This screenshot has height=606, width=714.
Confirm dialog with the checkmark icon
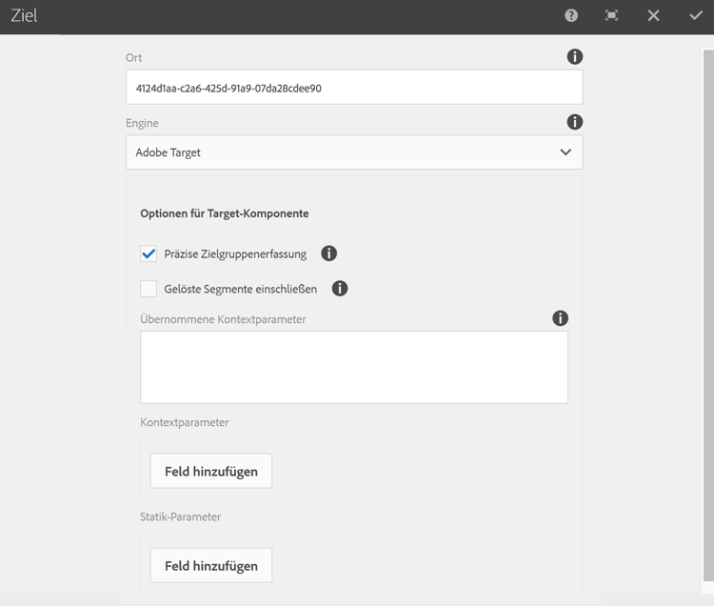(696, 15)
